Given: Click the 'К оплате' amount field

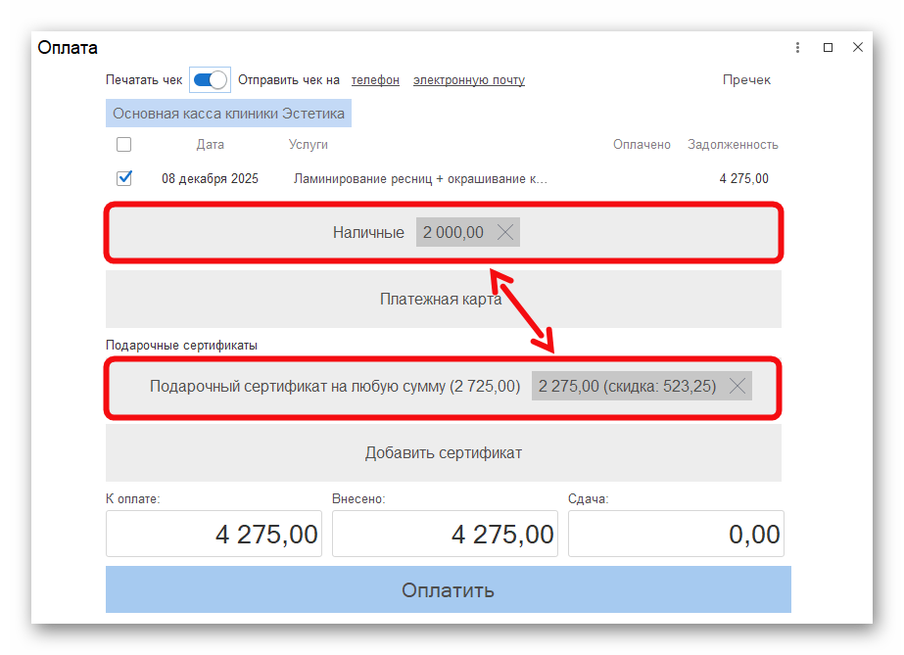Looking at the screenshot, I should (x=214, y=534).
